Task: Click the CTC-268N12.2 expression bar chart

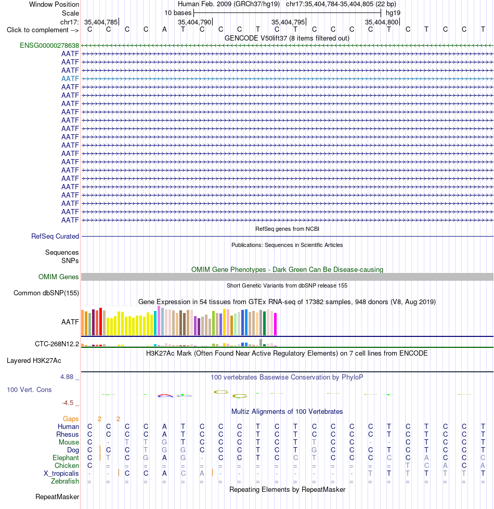Action: click(x=179, y=343)
